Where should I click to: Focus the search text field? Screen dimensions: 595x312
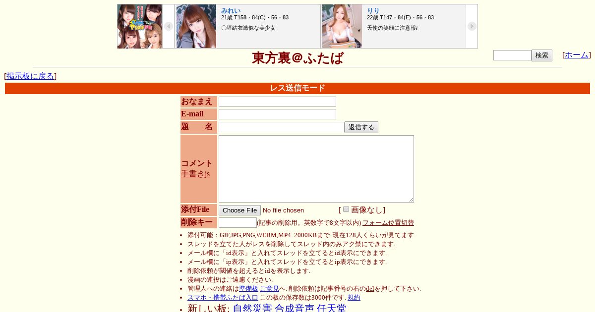512,55
